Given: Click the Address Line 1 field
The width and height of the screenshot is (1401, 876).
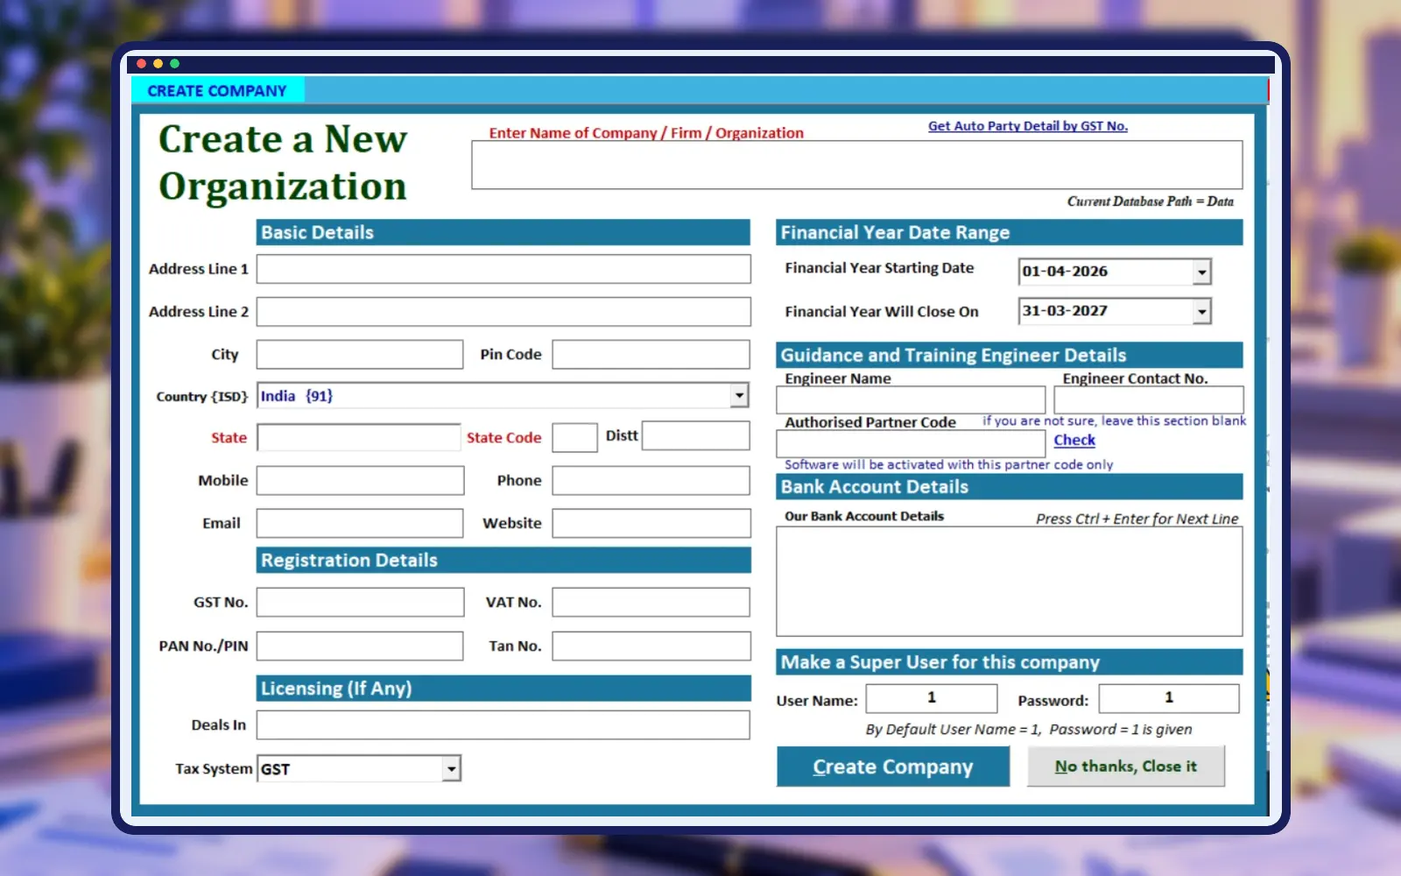Looking at the screenshot, I should click(x=503, y=269).
